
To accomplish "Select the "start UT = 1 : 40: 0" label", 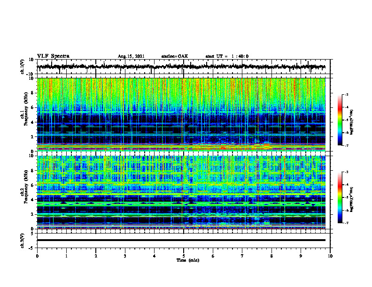I will (x=227, y=56).
